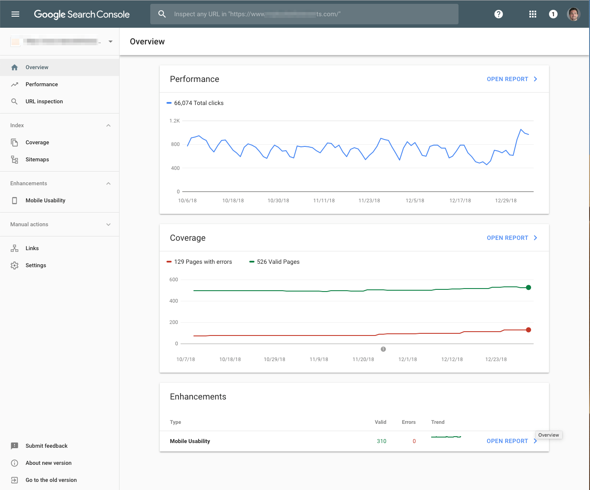
Task: Toggle the Total clicks legend swatch
Action: tap(169, 103)
